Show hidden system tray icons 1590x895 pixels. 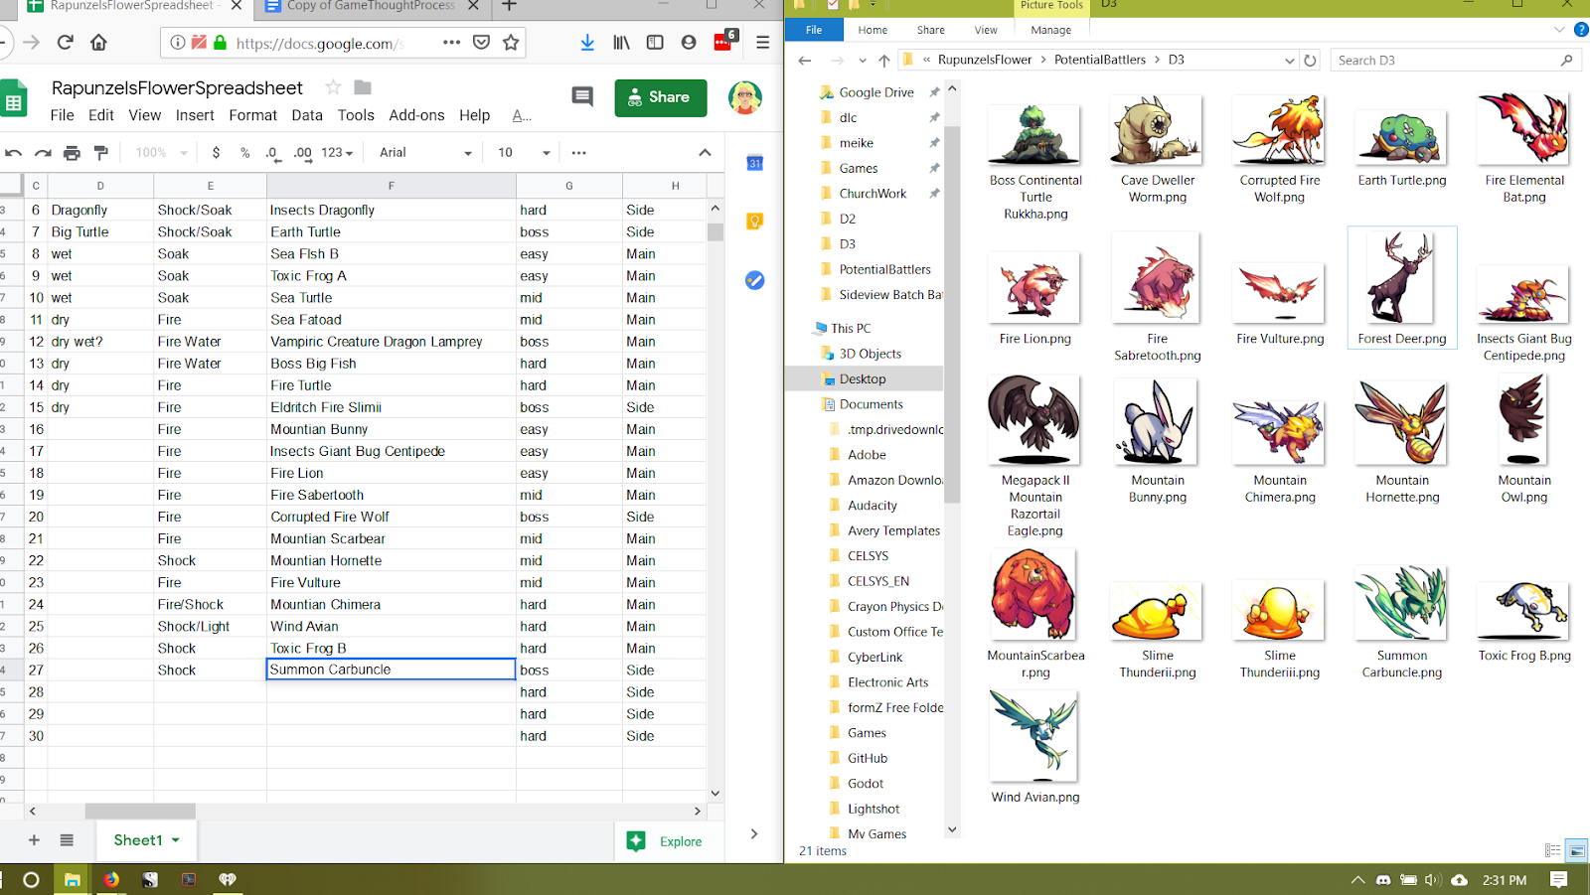[x=1357, y=880]
